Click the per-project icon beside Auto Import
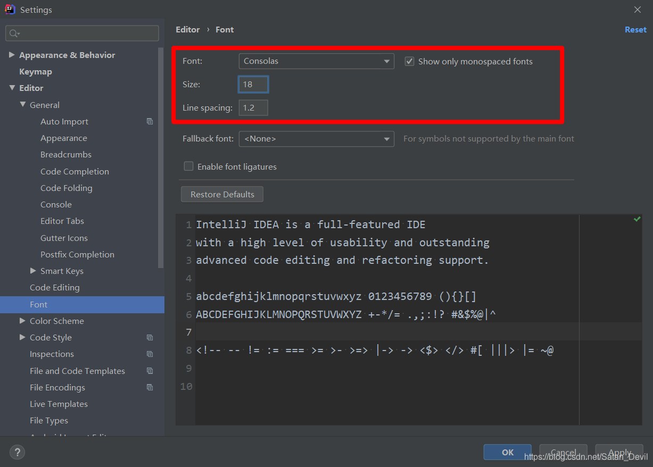 (150, 121)
